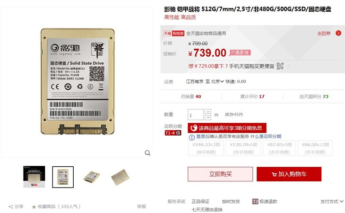The height and width of the screenshot is (213, 345).
Task: Click the red arrow next to 去刮券
Action: [338, 33]
